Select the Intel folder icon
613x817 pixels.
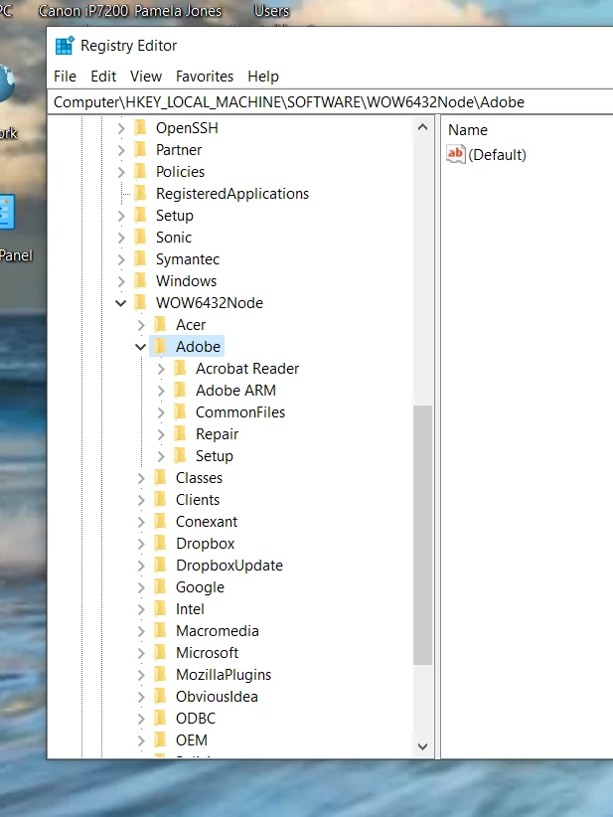pos(160,609)
